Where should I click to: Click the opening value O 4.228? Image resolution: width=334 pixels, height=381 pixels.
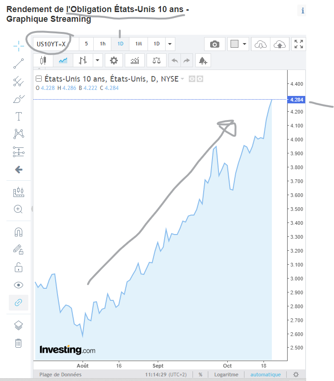(45, 88)
